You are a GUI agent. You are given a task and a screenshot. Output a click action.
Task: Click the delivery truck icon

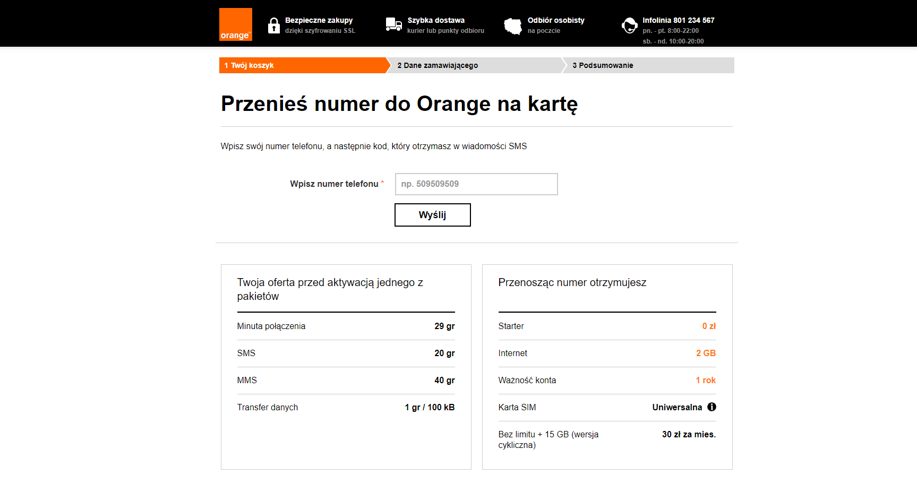[393, 24]
